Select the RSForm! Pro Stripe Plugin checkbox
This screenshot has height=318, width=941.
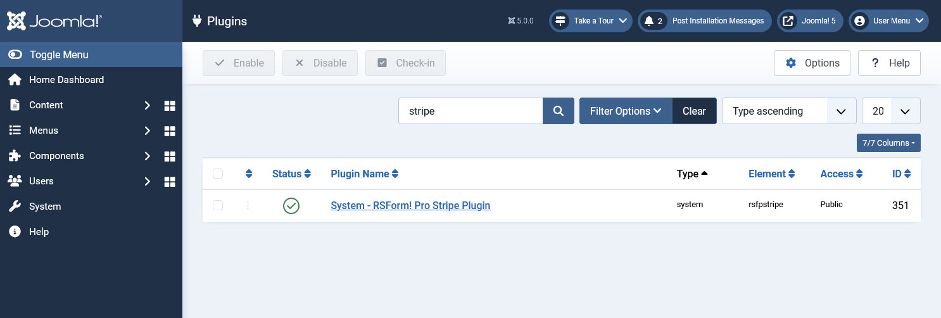218,205
